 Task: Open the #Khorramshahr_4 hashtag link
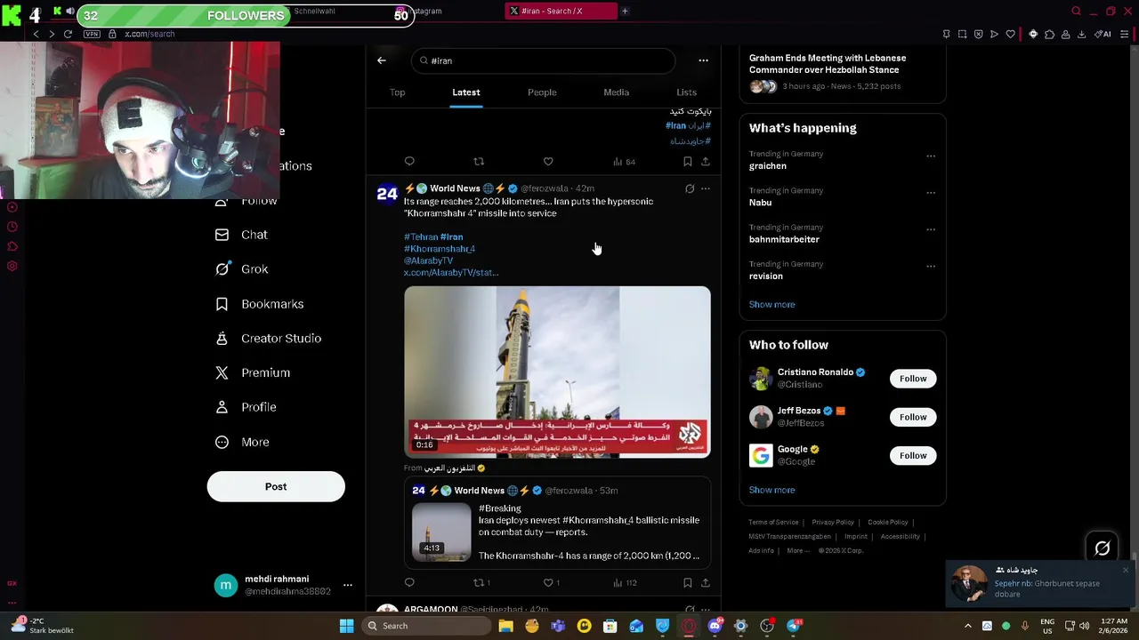440,249
